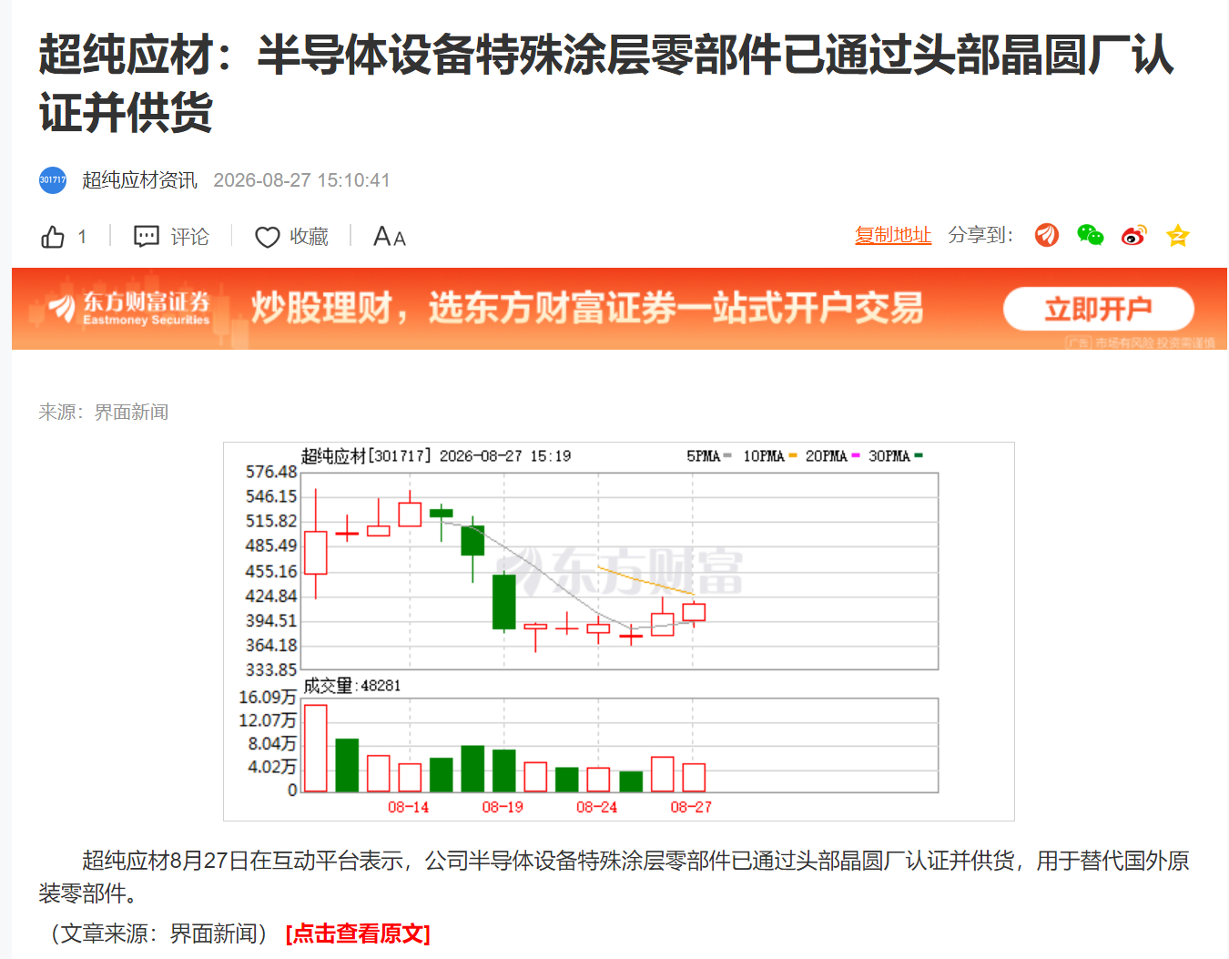
Task: Click the 5PMA legend label in the chart
Action: pyautogui.click(x=703, y=456)
